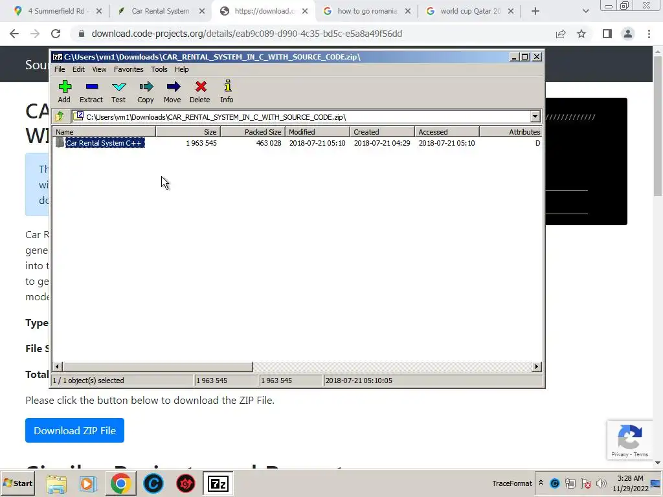Open the Chrome three-dot menu

coord(649,34)
